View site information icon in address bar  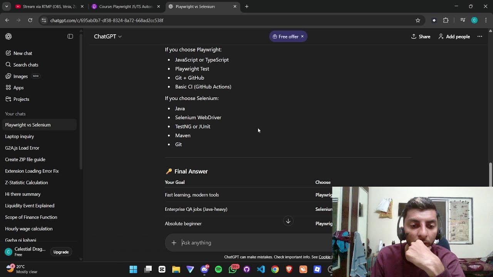pos(44,20)
